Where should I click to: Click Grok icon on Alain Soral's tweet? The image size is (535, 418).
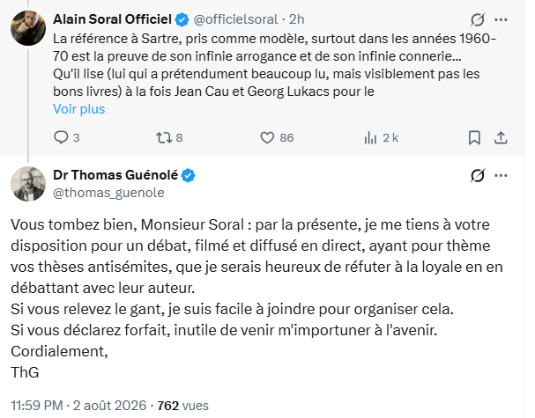point(478,19)
